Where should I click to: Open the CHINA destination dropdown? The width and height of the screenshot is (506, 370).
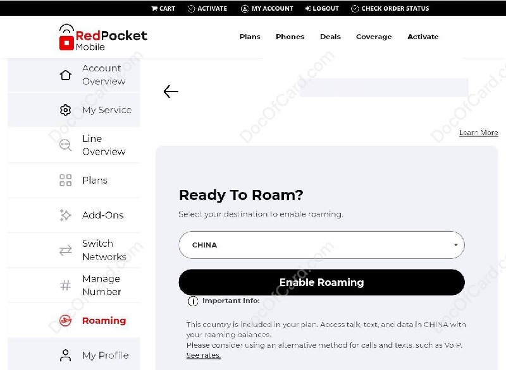click(x=321, y=244)
